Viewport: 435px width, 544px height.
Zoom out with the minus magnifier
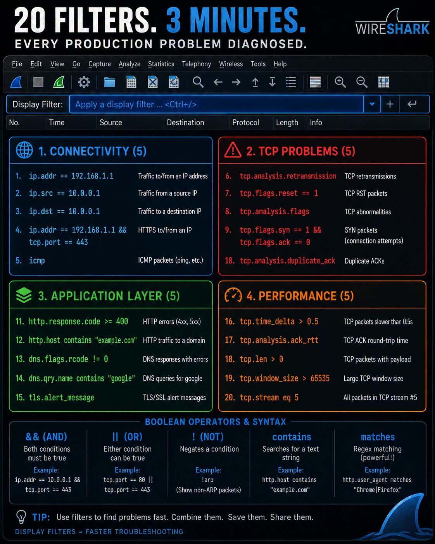coord(362,82)
